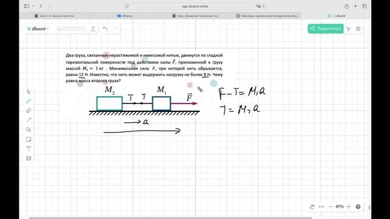Screen dimensions: 390x219
Task: Click the export upload icon
Action: click(x=93, y=29)
